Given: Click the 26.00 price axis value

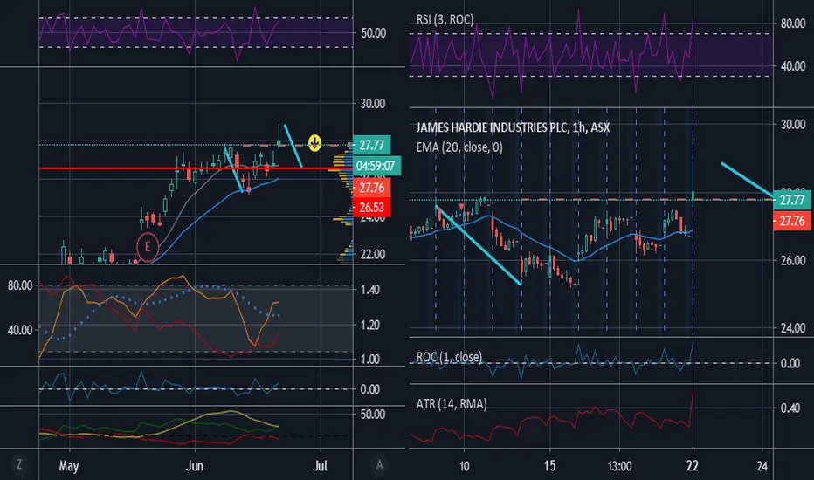Looking at the screenshot, I should [x=793, y=260].
